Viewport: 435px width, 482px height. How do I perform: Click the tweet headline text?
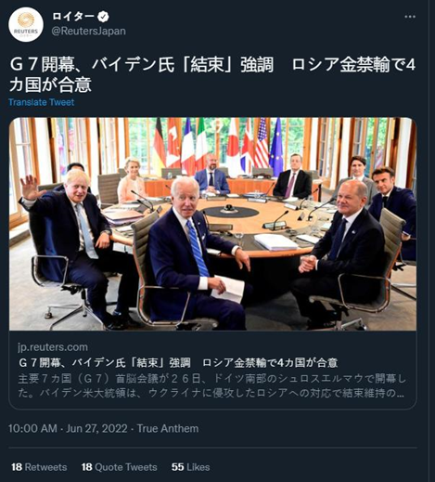tap(212, 75)
